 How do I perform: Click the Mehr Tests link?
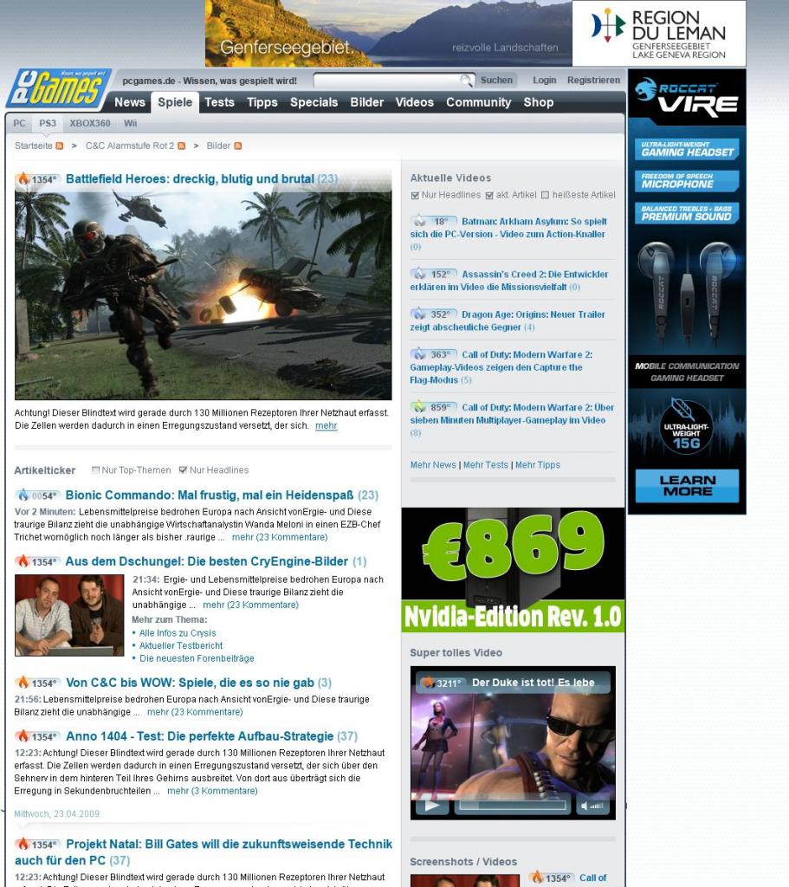tap(486, 465)
